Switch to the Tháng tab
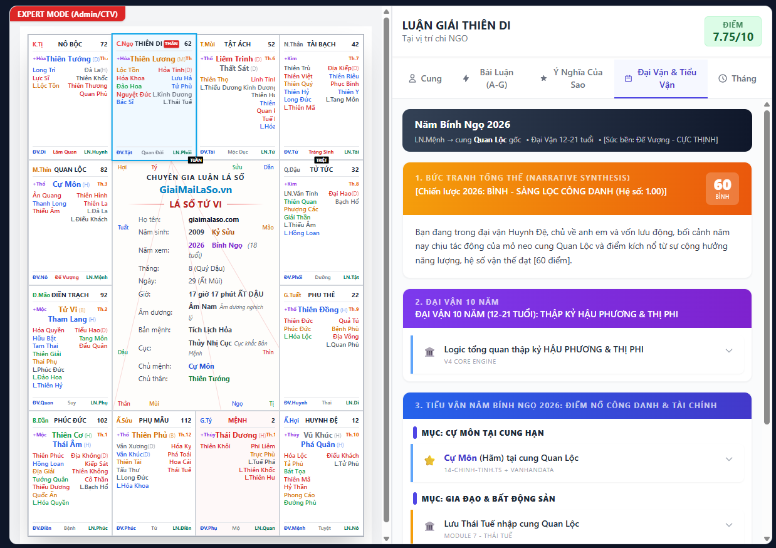The width and height of the screenshot is (776, 548). pos(737,79)
